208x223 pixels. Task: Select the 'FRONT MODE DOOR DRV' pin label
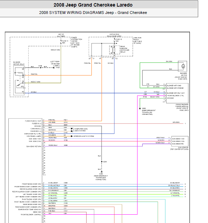[x=31, y=184]
